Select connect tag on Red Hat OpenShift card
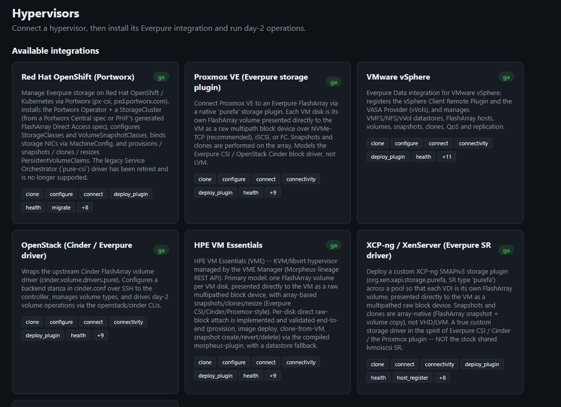Image resolution: width=561 pixels, height=407 pixels. [x=93, y=194]
